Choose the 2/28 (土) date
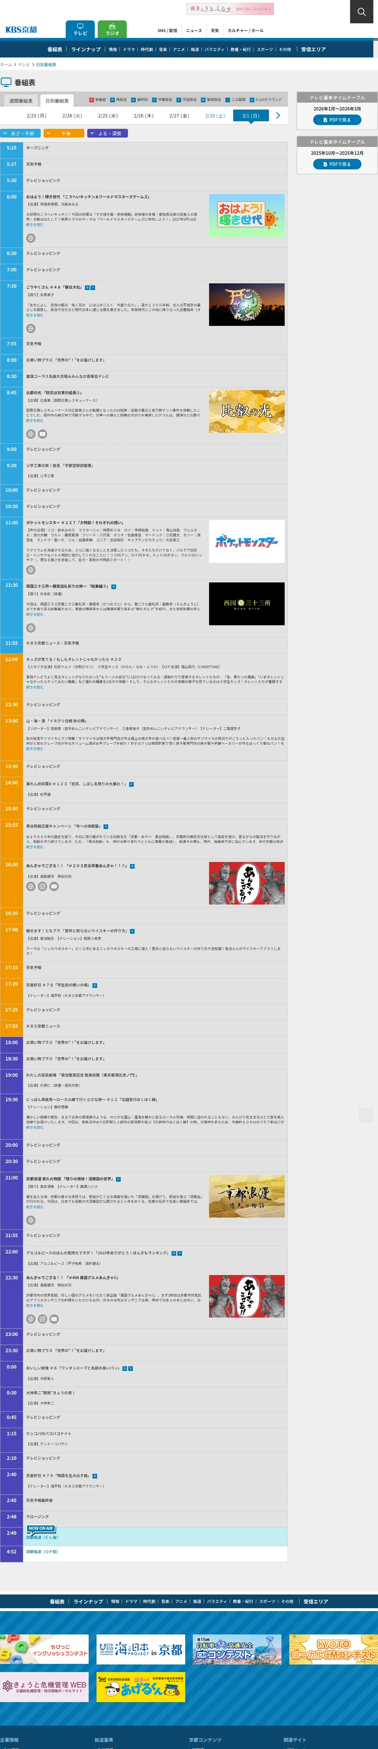This screenshot has height=1749, width=378. [215, 115]
